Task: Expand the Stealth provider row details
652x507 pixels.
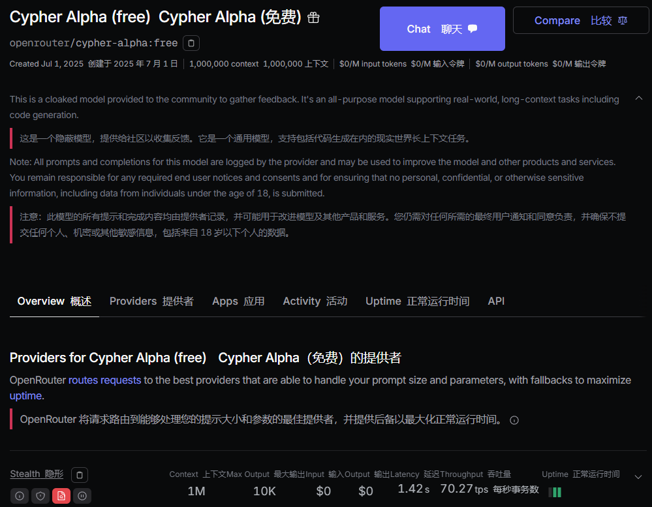Action: click(638, 477)
